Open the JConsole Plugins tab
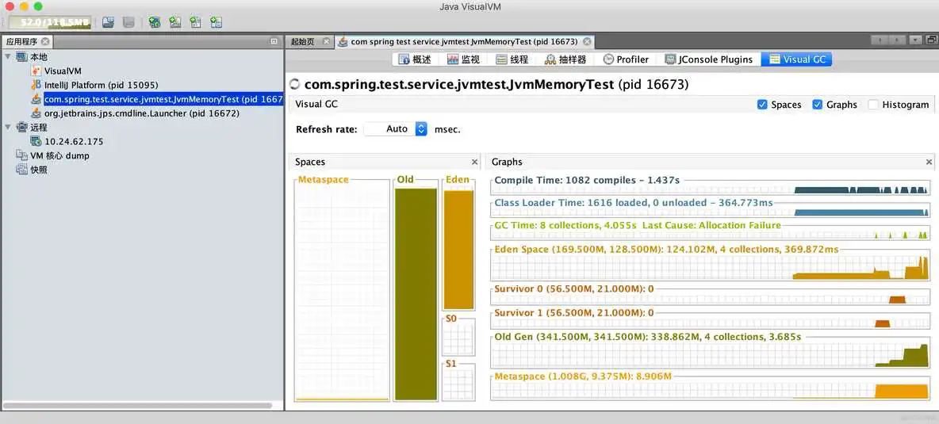 click(708, 59)
